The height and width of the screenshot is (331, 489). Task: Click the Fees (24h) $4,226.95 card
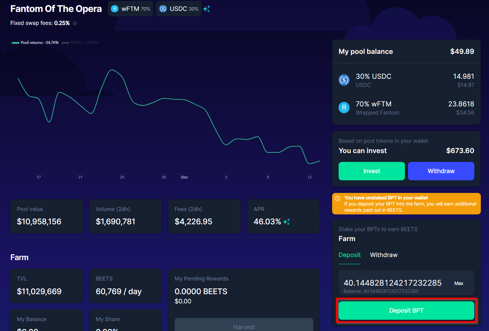(204, 216)
